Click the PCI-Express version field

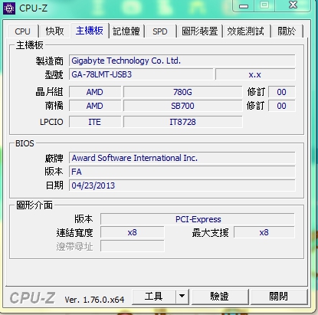pyautogui.click(x=198, y=219)
